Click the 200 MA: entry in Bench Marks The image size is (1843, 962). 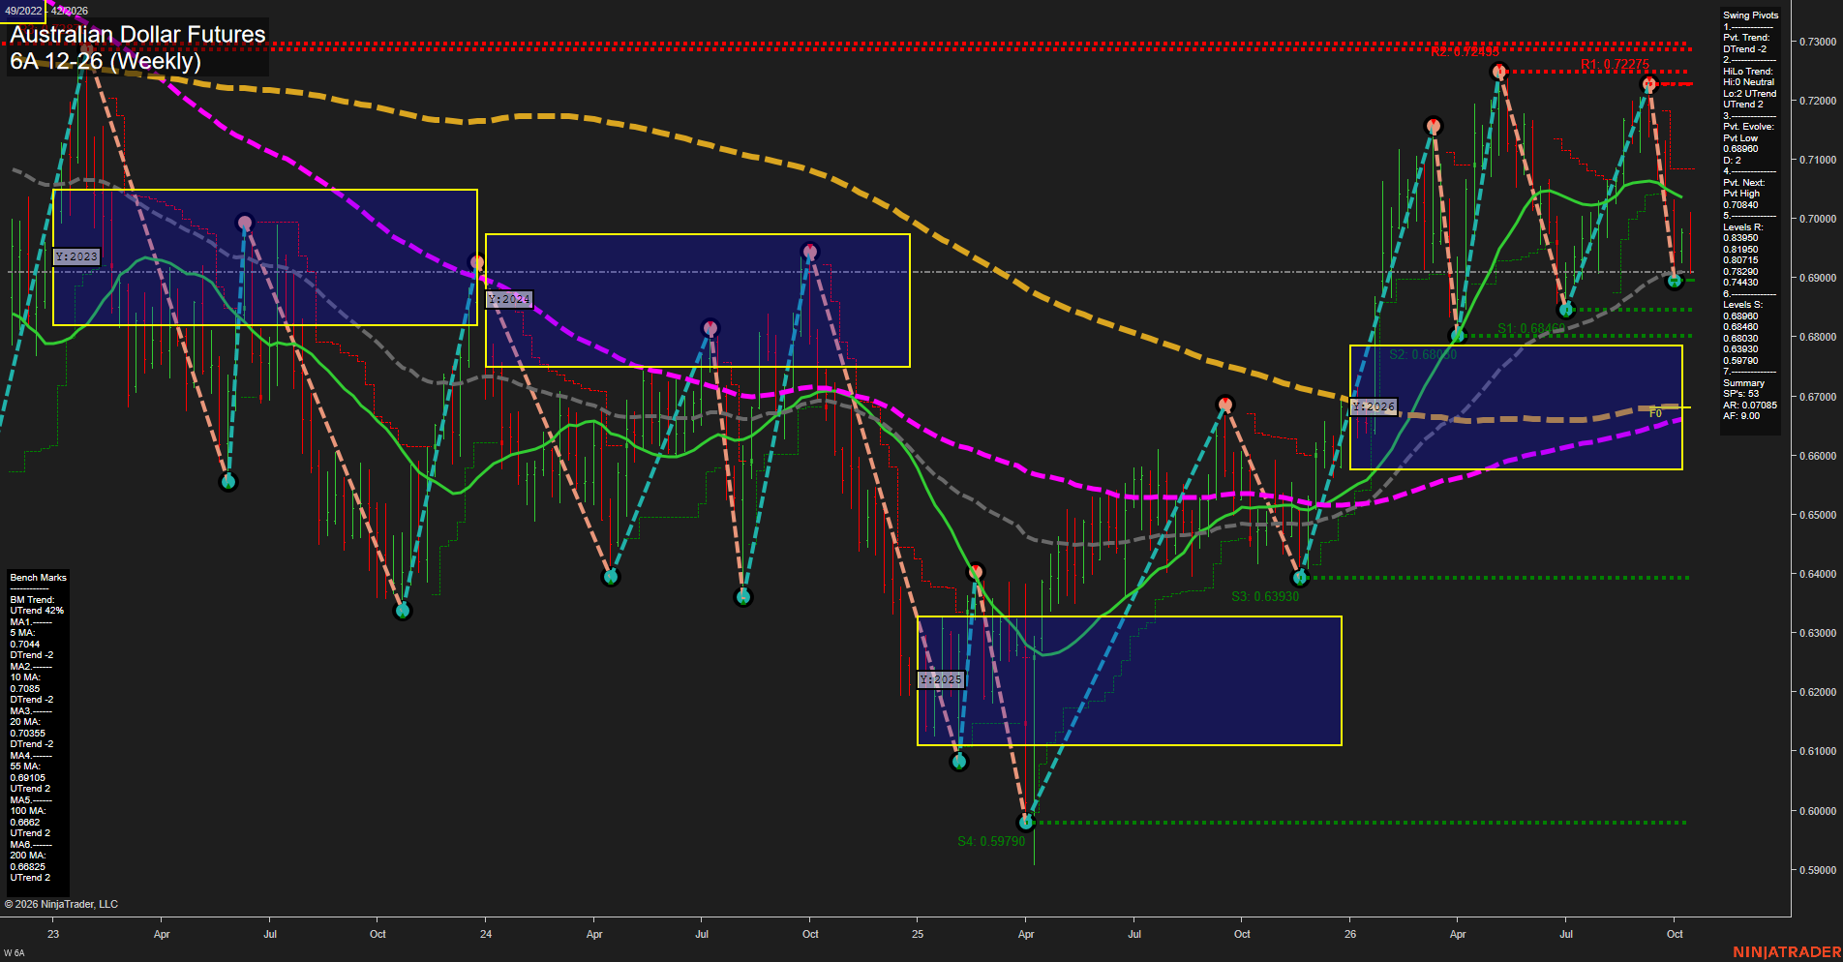coord(28,856)
